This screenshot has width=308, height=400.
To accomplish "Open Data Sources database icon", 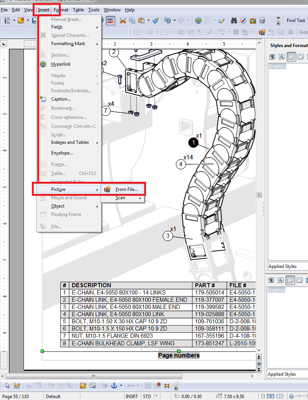I will tap(262, 20).
